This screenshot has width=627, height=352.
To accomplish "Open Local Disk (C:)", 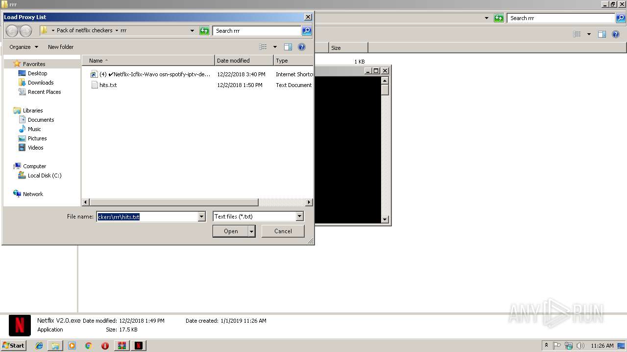I will 44,176.
